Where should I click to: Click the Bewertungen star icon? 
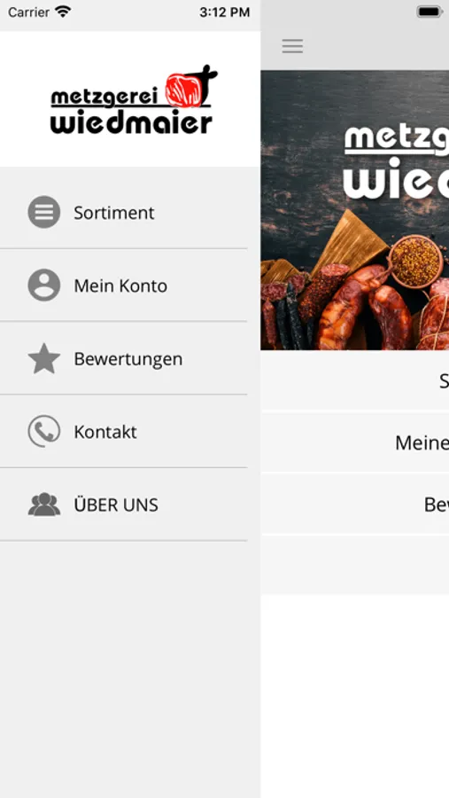click(x=43, y=358)
